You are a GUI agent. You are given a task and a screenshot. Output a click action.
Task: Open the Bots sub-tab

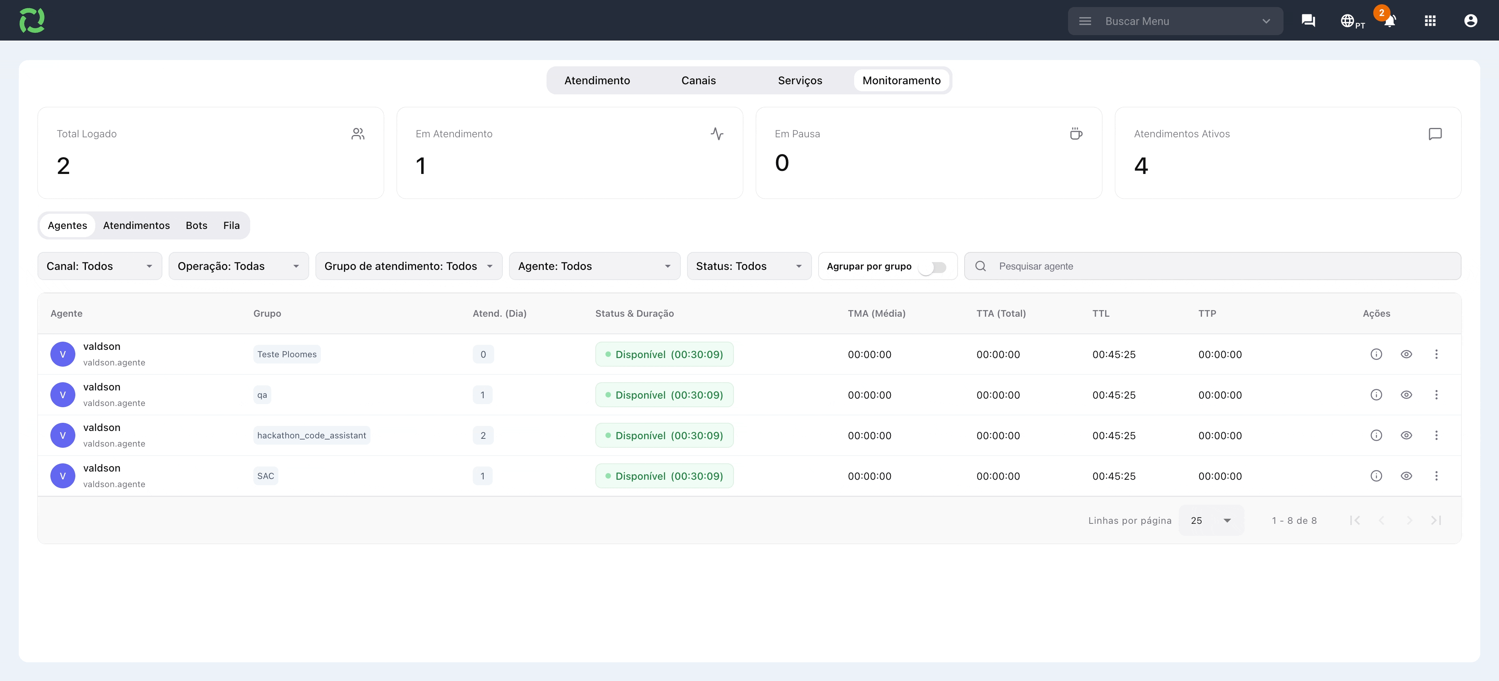tap(197, 225)
